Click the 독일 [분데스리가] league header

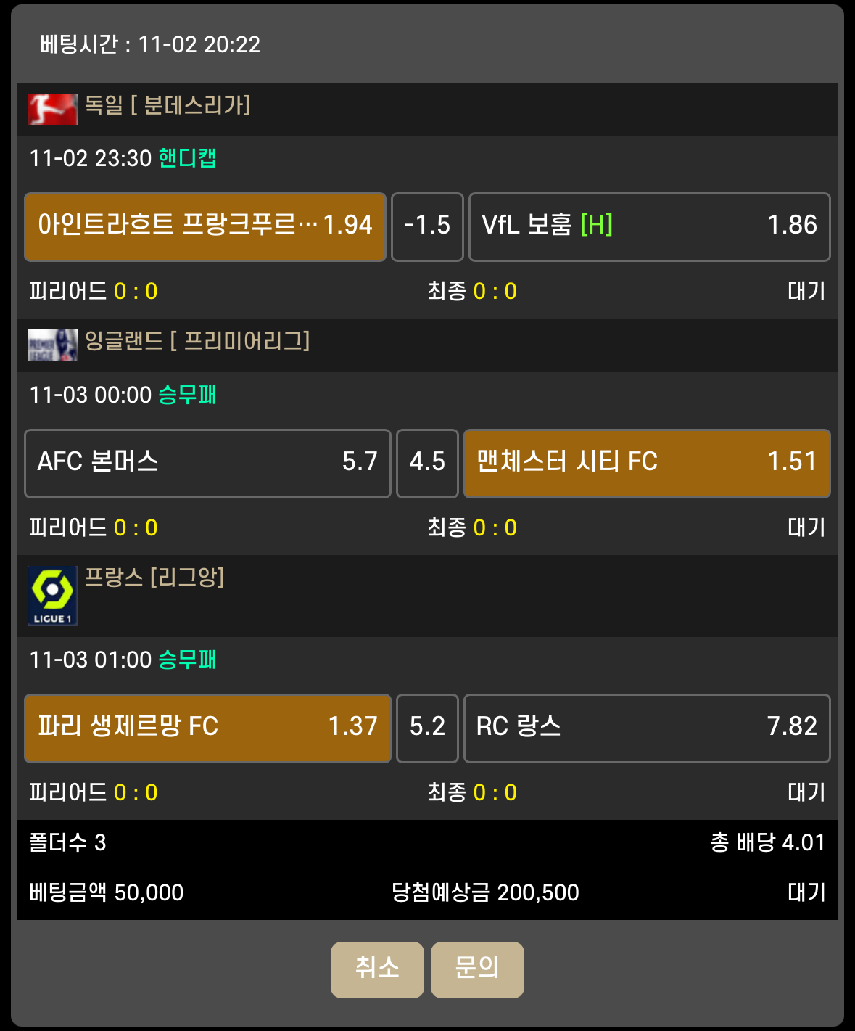click(x=168, y=106)
